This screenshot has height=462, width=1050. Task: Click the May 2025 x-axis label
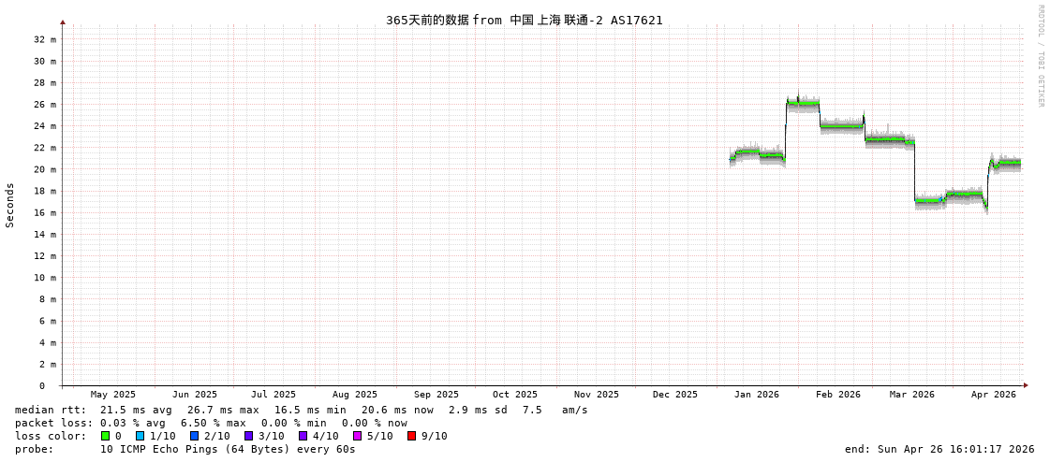112,395
